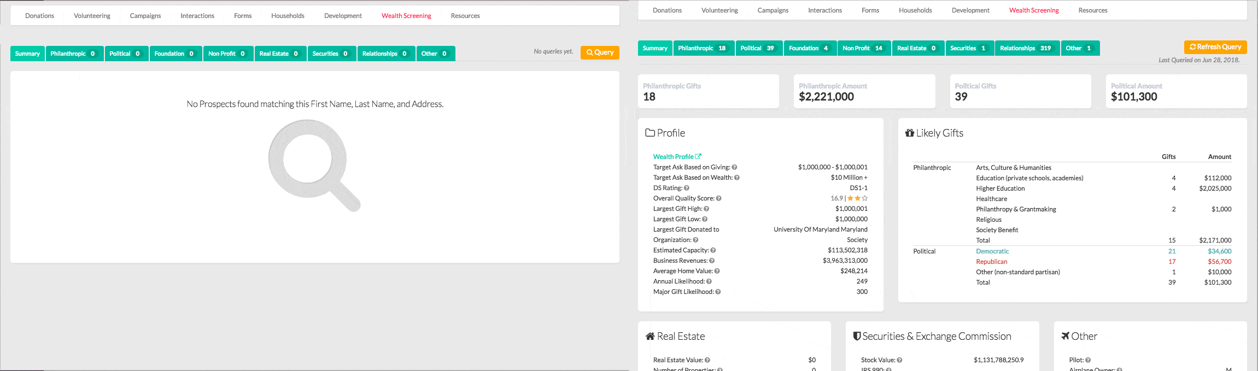
Task: Click the orange Query button
Action: (x=600, y=52)
